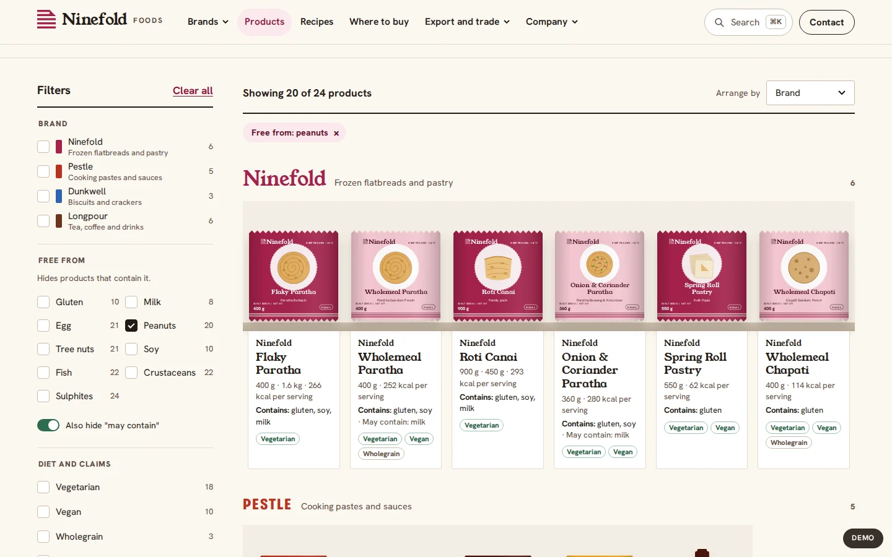Tick the Crustaceans free-from checkbox
Screen dimensions: 892x557
click(131, 373)
